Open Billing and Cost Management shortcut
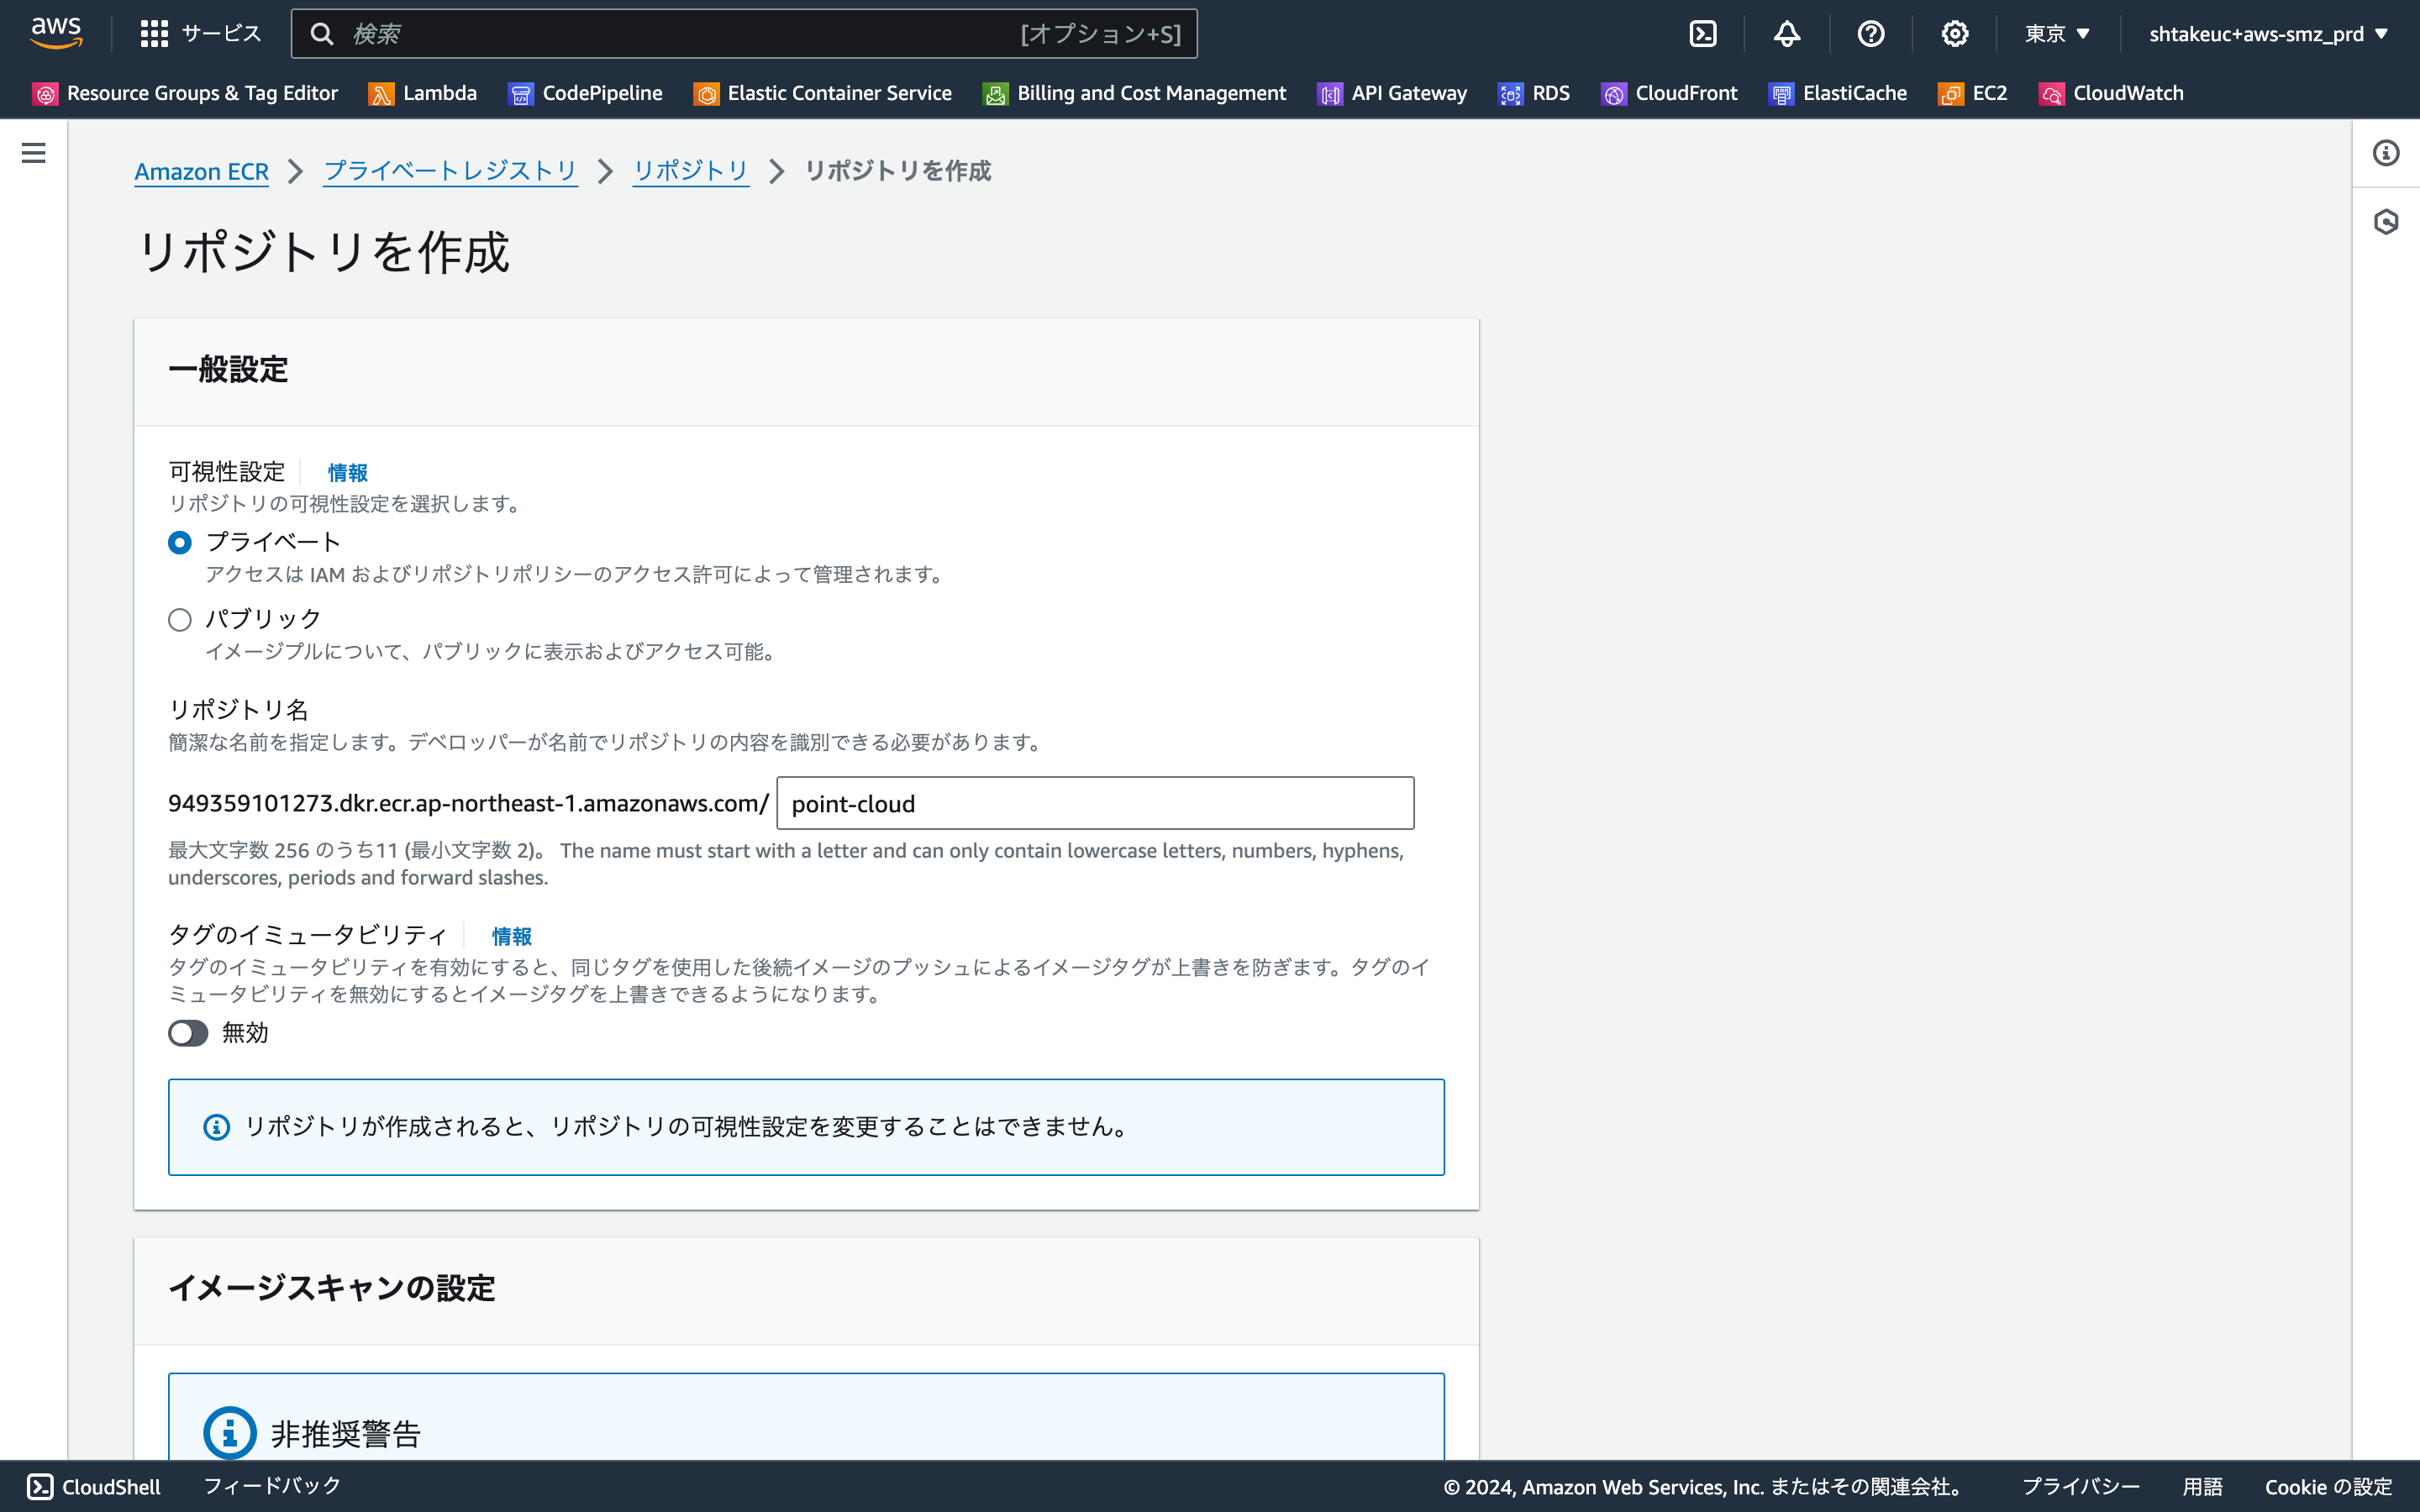Screen dimensions: 2420x1512 pos(1134,93)
